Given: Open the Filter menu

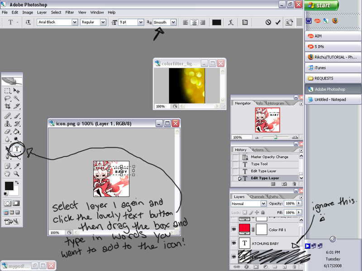Looking at the screenshot, I should pos(70,13).
